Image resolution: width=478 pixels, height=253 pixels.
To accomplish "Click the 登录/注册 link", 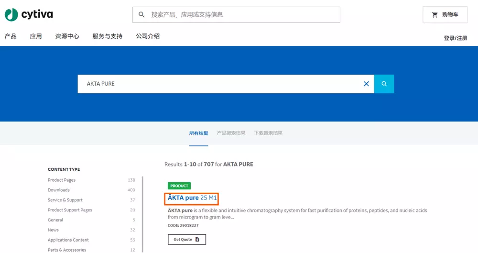I will coord(455,38).
